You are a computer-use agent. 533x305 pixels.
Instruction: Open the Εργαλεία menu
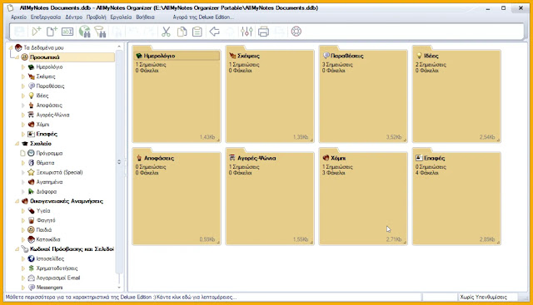[121, 17]
